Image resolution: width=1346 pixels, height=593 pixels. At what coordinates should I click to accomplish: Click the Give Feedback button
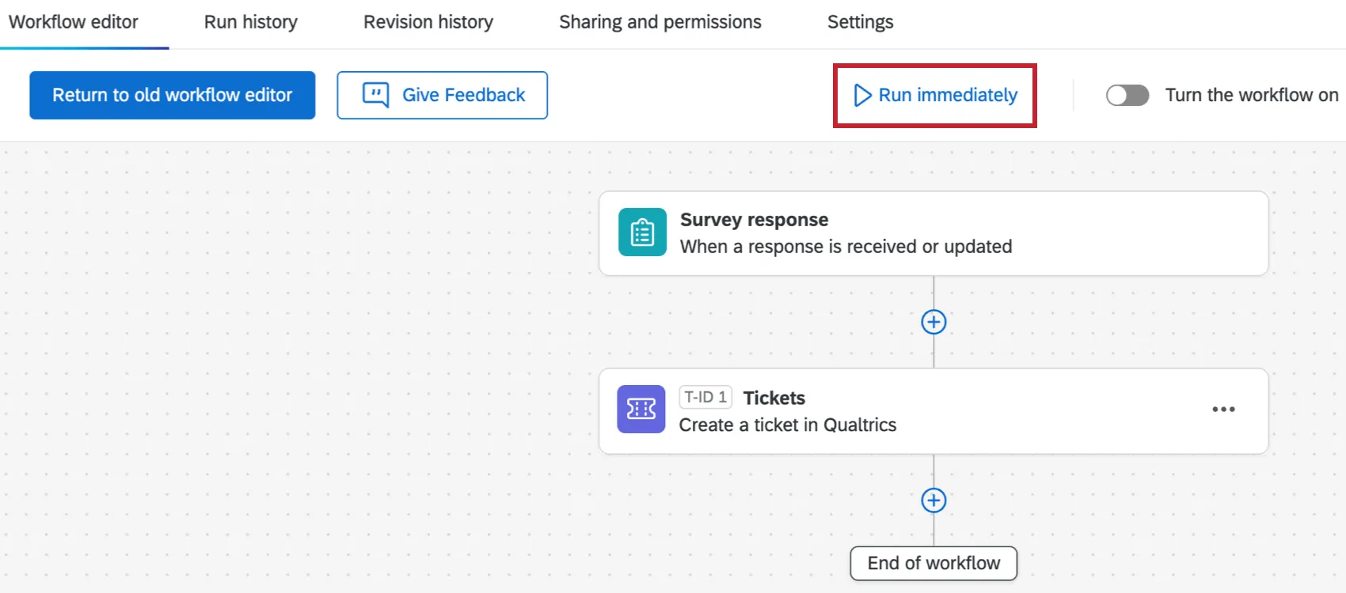click(442, 95)
